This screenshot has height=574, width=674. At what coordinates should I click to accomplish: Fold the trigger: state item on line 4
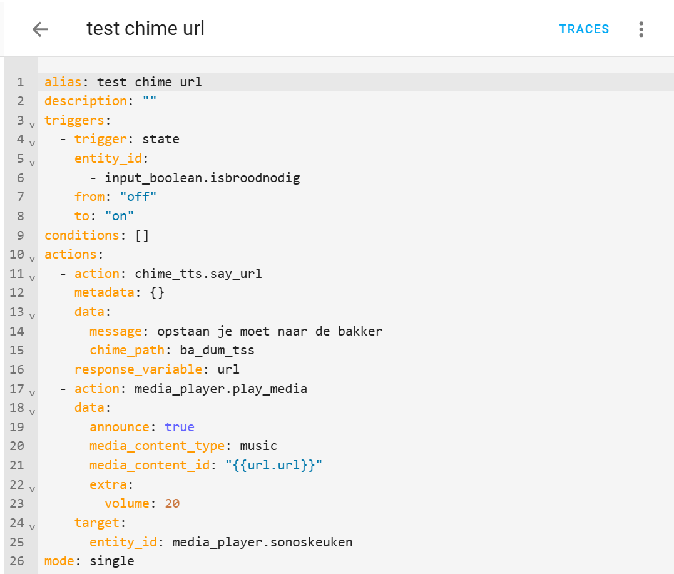tap(33, 143)
